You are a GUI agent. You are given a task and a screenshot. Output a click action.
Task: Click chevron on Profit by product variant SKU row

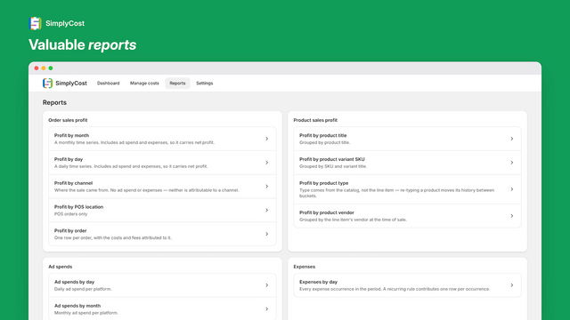512,163
